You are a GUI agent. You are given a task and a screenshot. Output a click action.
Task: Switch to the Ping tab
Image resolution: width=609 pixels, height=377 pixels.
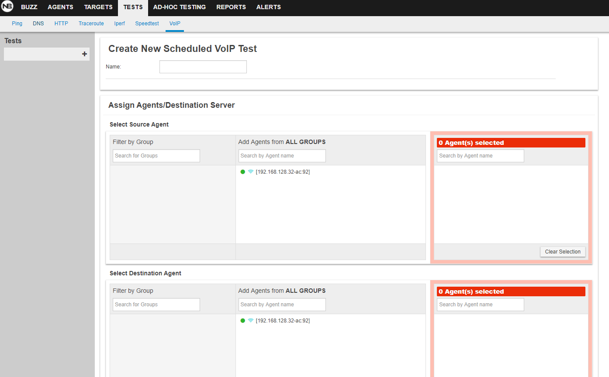tap(17, 24)
